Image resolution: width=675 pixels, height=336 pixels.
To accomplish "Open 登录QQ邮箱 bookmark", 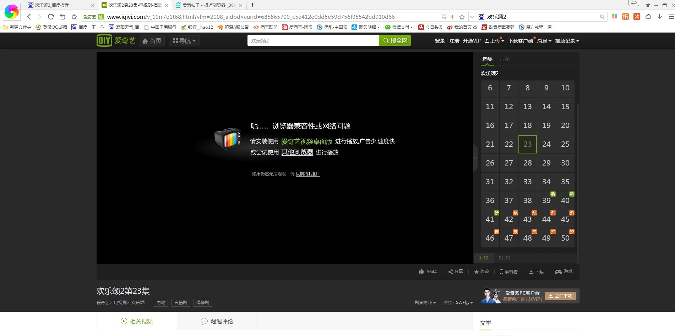I will tap(51, 27).
